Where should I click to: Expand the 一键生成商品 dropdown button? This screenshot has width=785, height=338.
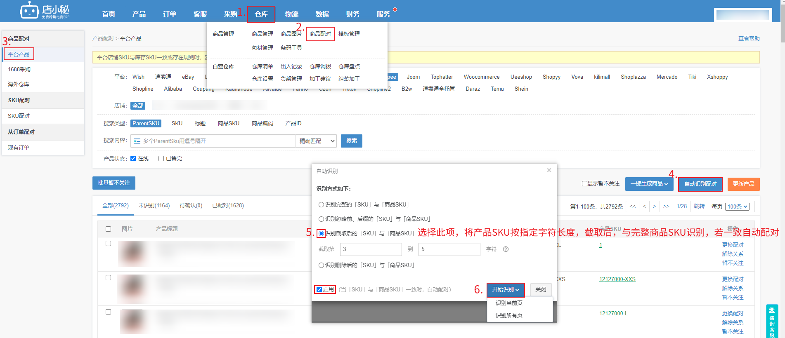[x=649, y=184]
